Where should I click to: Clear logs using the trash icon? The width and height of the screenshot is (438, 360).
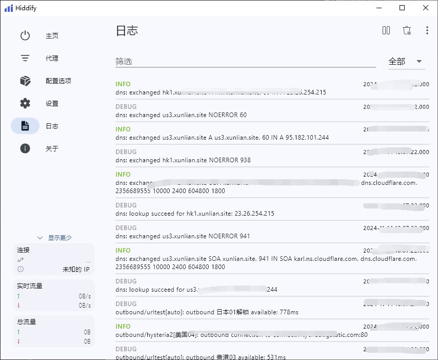click(x=407, y=31)
